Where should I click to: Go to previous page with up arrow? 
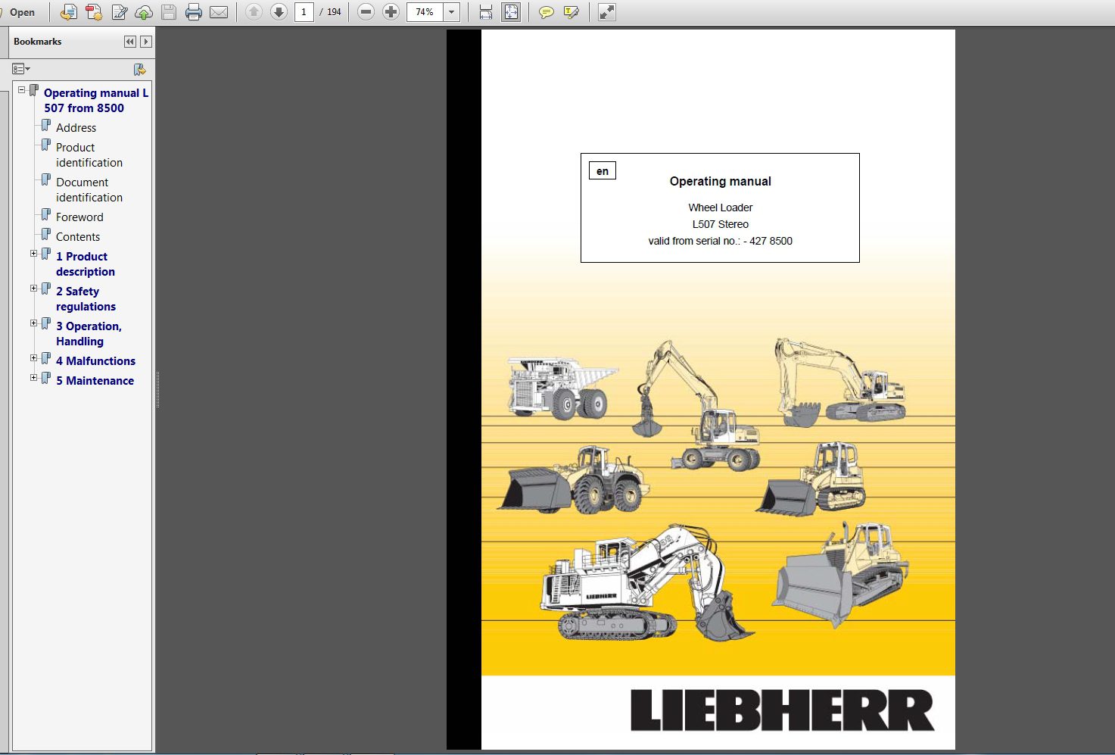tap(254, 12)
